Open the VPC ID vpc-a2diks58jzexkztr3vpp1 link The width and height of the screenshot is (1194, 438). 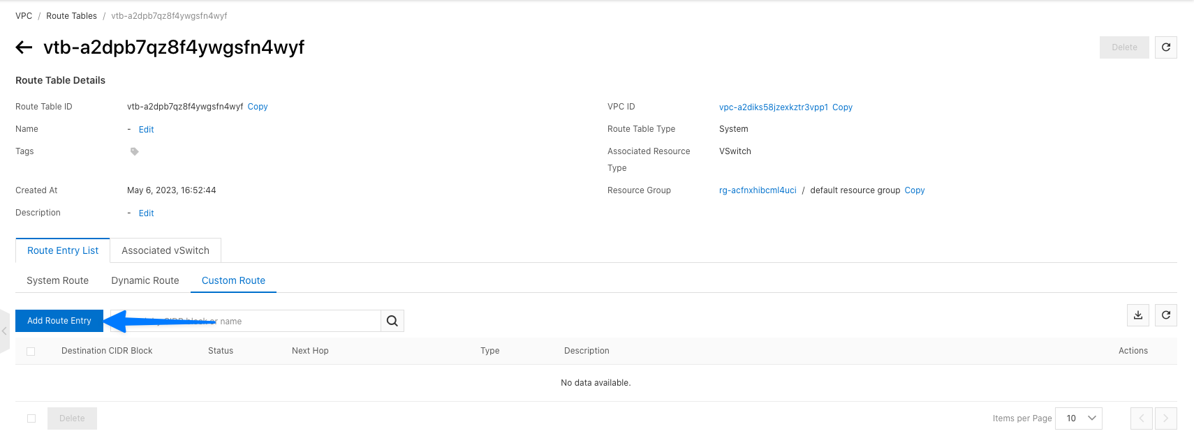click(773, 107)
